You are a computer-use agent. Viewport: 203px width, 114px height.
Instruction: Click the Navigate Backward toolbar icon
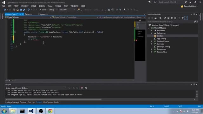[x=5, y=10]
